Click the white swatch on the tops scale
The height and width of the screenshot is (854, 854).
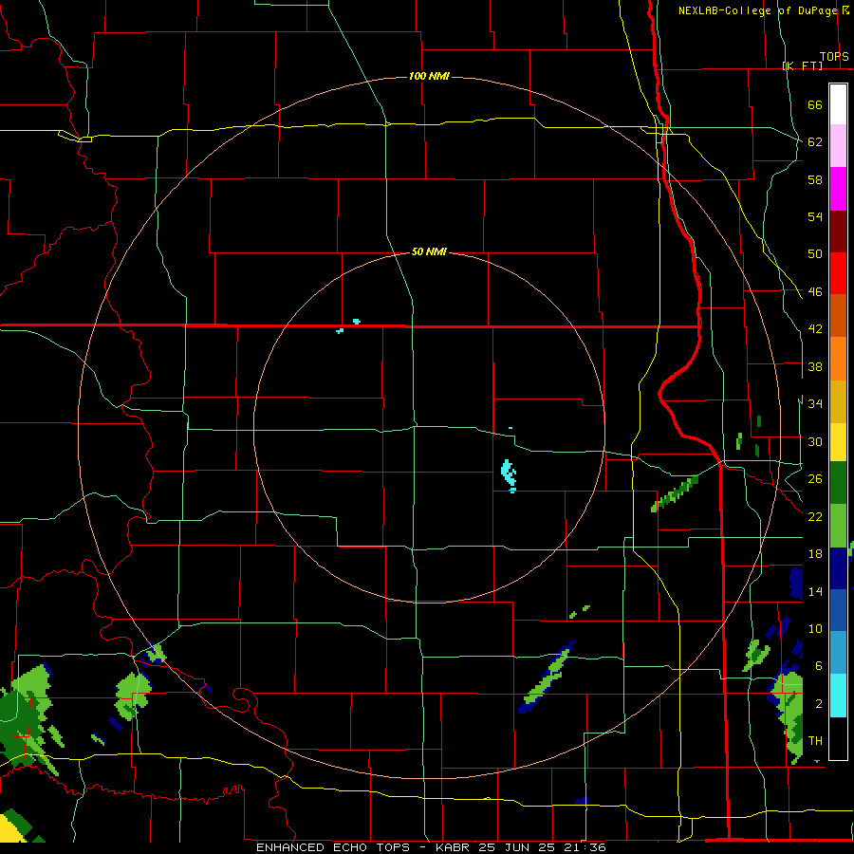pos(838,104)
